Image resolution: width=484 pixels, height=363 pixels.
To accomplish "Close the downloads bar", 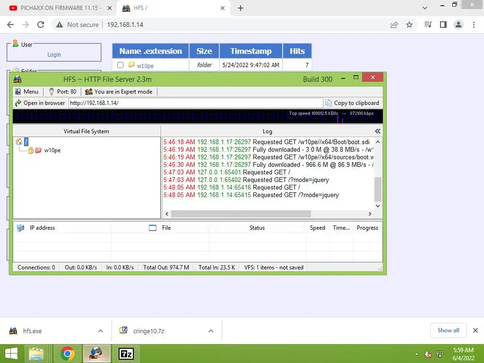I will pos(475,330).
